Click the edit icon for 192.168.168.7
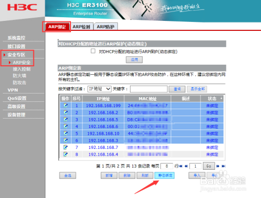The height and width of the screenshot is (198, 261). [x=65, y=147]
